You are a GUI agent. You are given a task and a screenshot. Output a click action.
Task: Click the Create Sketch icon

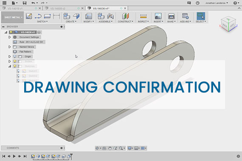[x=29, y=16]
